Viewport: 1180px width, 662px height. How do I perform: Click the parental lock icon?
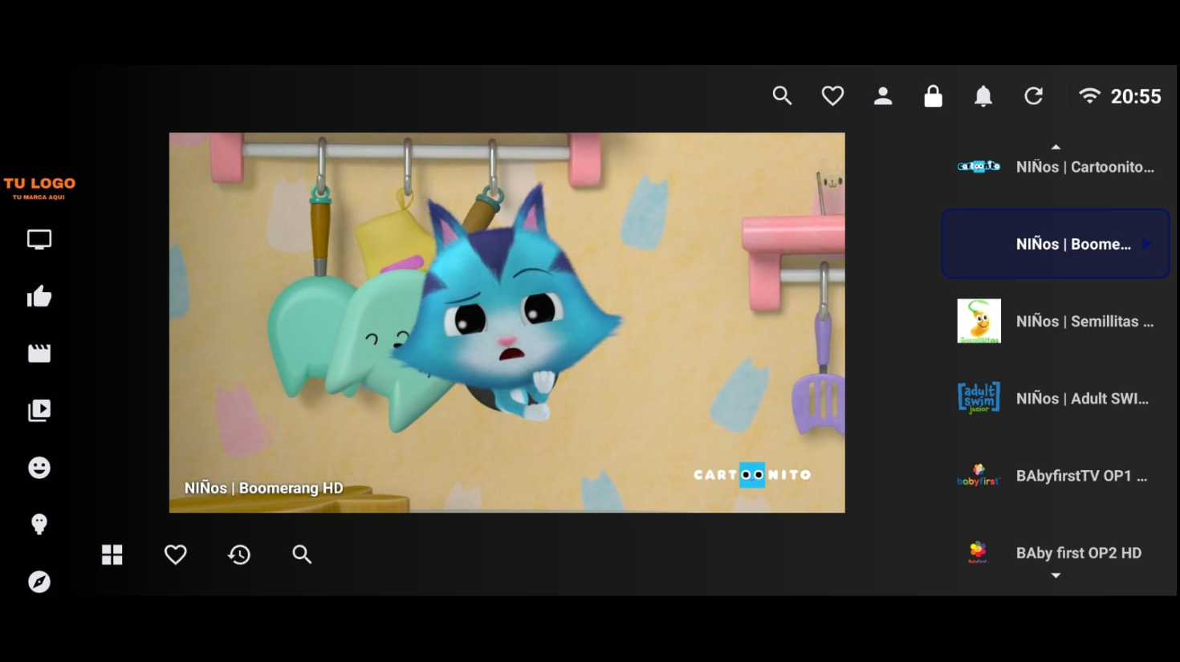[933, 96]
